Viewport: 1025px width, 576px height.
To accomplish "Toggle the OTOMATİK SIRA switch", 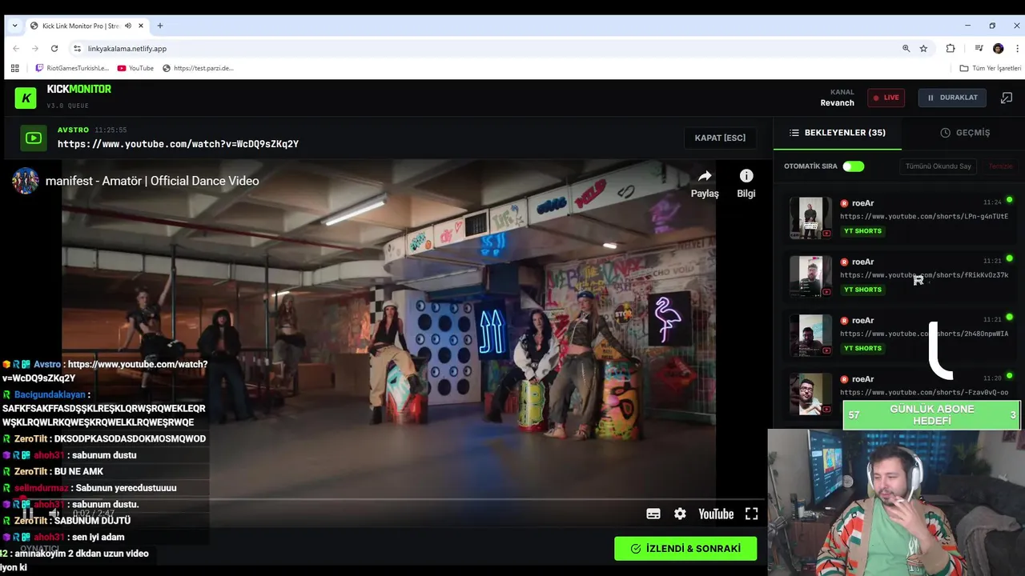I will (854, 166).
